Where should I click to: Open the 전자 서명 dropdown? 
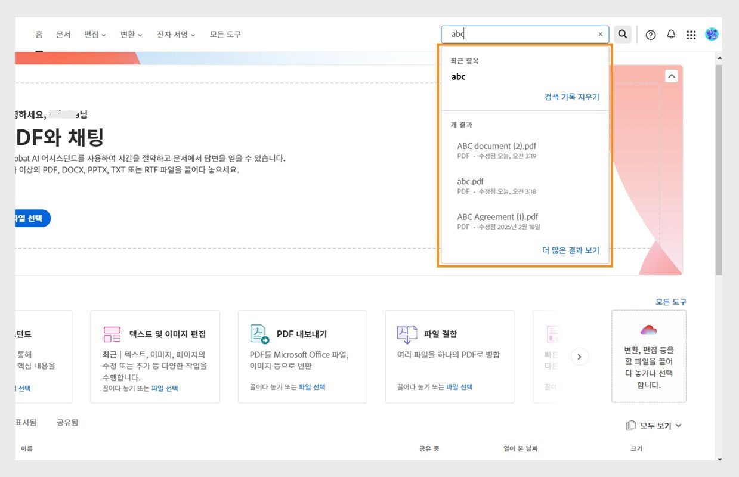175,35
